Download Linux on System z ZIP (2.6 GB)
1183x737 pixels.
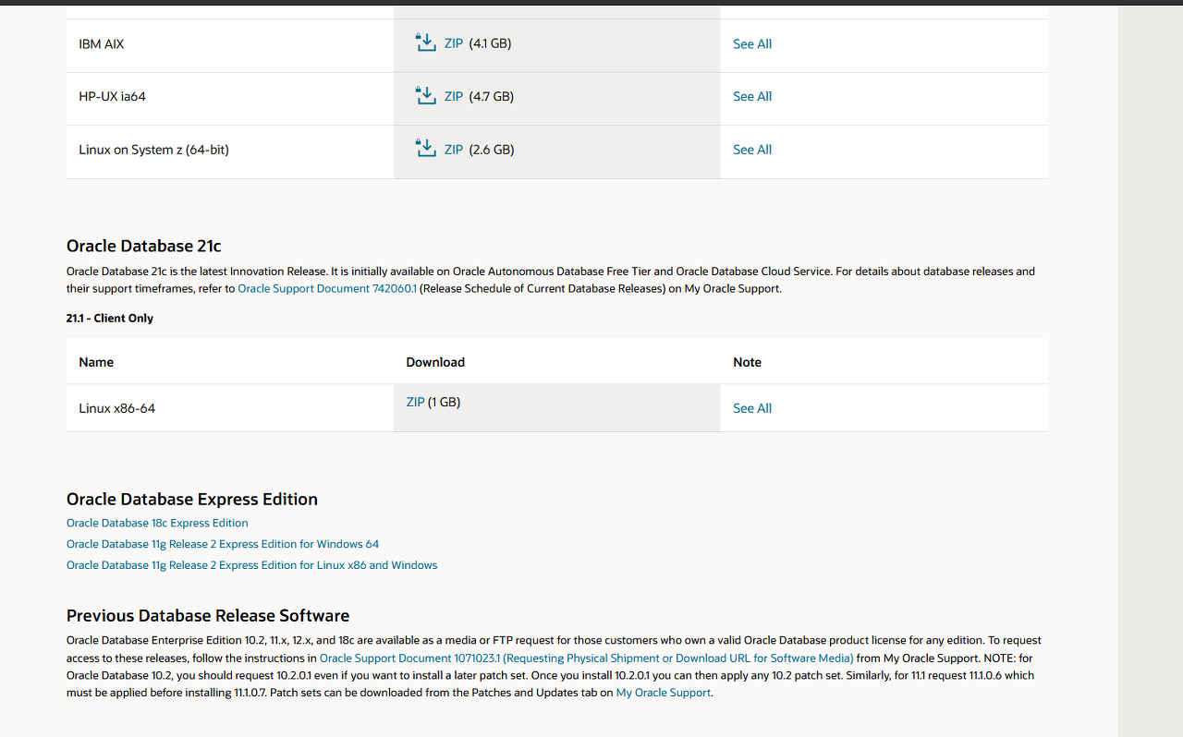(x=454, y=150)
